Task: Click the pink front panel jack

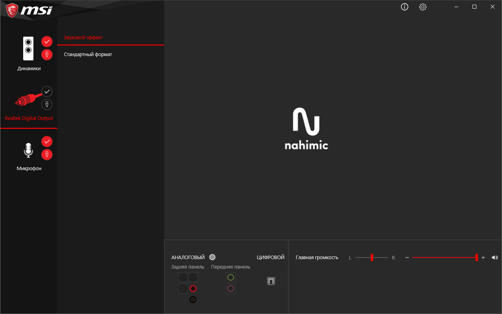Action: [x=231, y=289]
